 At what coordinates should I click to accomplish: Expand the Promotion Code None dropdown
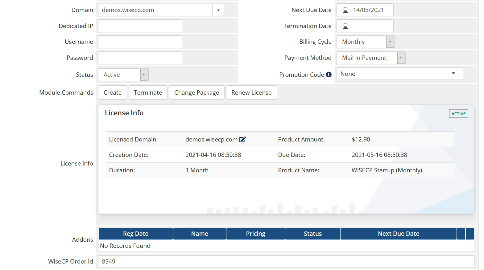[399, 74]
